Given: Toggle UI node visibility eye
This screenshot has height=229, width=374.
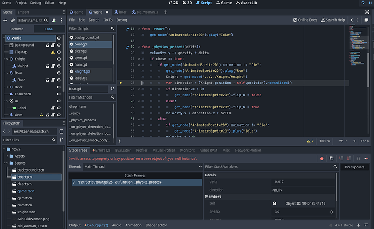Looking at the screenshot, I should [x=59, y=101].
